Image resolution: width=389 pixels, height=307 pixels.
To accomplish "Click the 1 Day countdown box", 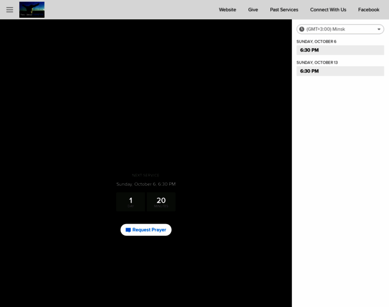I will pyautogui.click(x=131, y=202).
